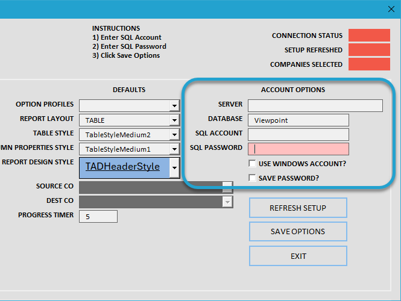
Task: Select the Database field containing Viewpoint
Action: coord(298,120)
